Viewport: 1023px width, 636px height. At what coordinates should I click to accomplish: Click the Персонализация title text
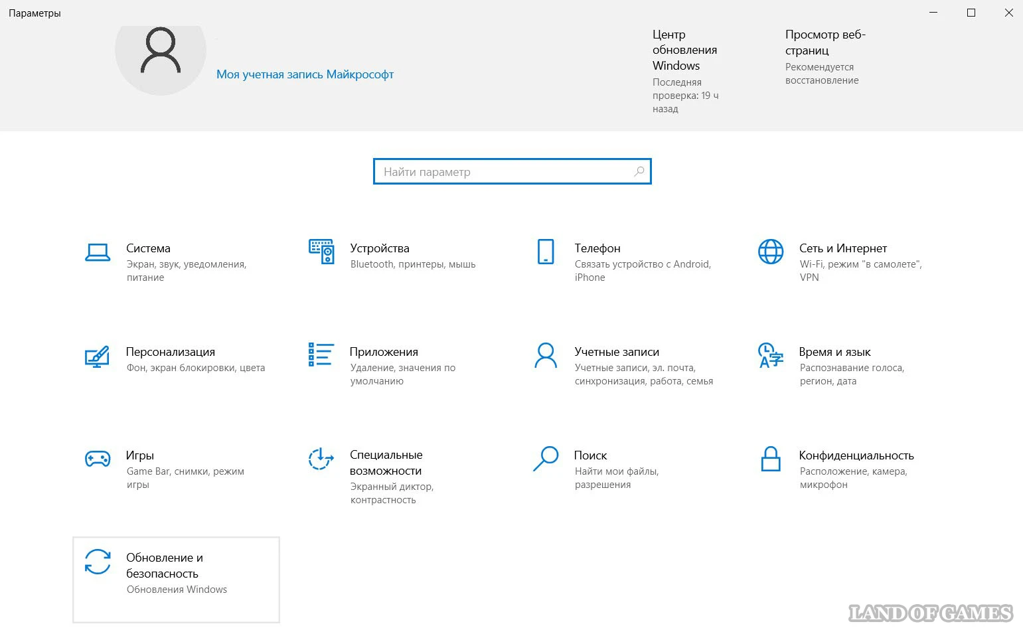click(171, 352)
